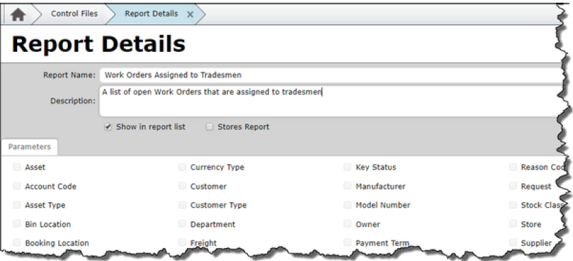The width and height of the screenshot is (573, 261).
Task: Tick the Supplier checkbox
Action: [513, 243]
